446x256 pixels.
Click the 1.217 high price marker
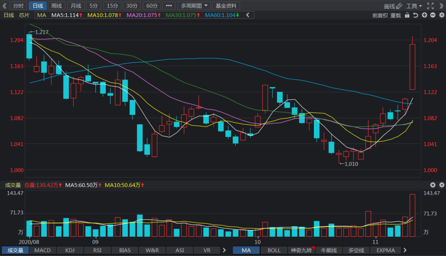pyautogui.click(x=39, y=32)
